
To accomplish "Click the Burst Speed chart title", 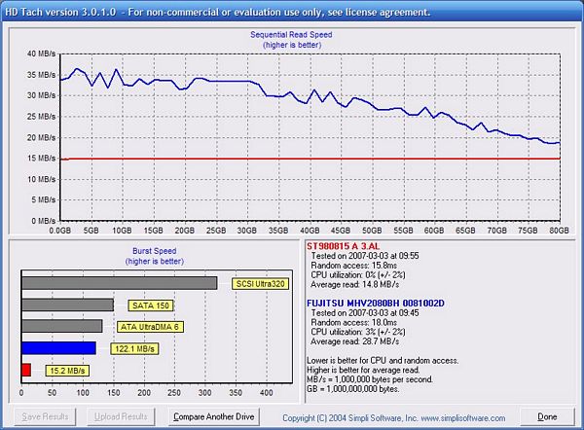I will [x=154, y=251].
